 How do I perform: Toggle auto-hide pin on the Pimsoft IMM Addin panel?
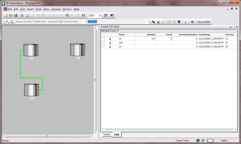(x=231, y=27)
